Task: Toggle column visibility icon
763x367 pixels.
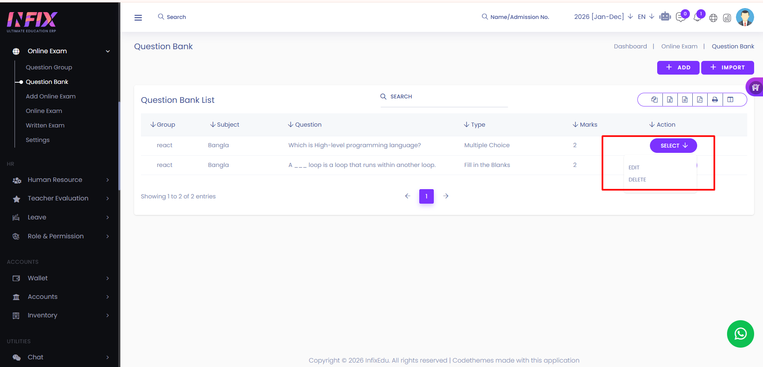Action: [730, 100]
